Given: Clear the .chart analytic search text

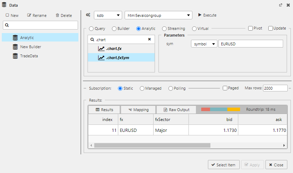Looking at the screenshot, I should pyautogui.click(x=149, y=40).
